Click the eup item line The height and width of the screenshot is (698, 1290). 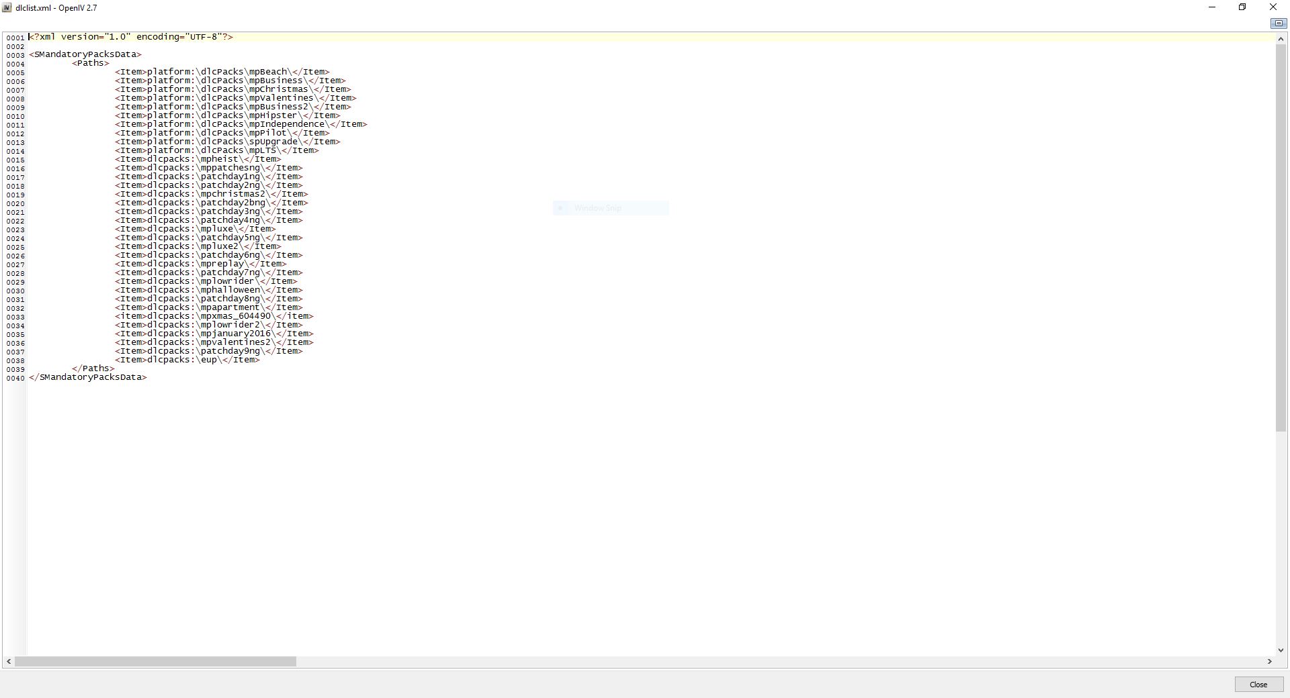(x=187, y=360)
